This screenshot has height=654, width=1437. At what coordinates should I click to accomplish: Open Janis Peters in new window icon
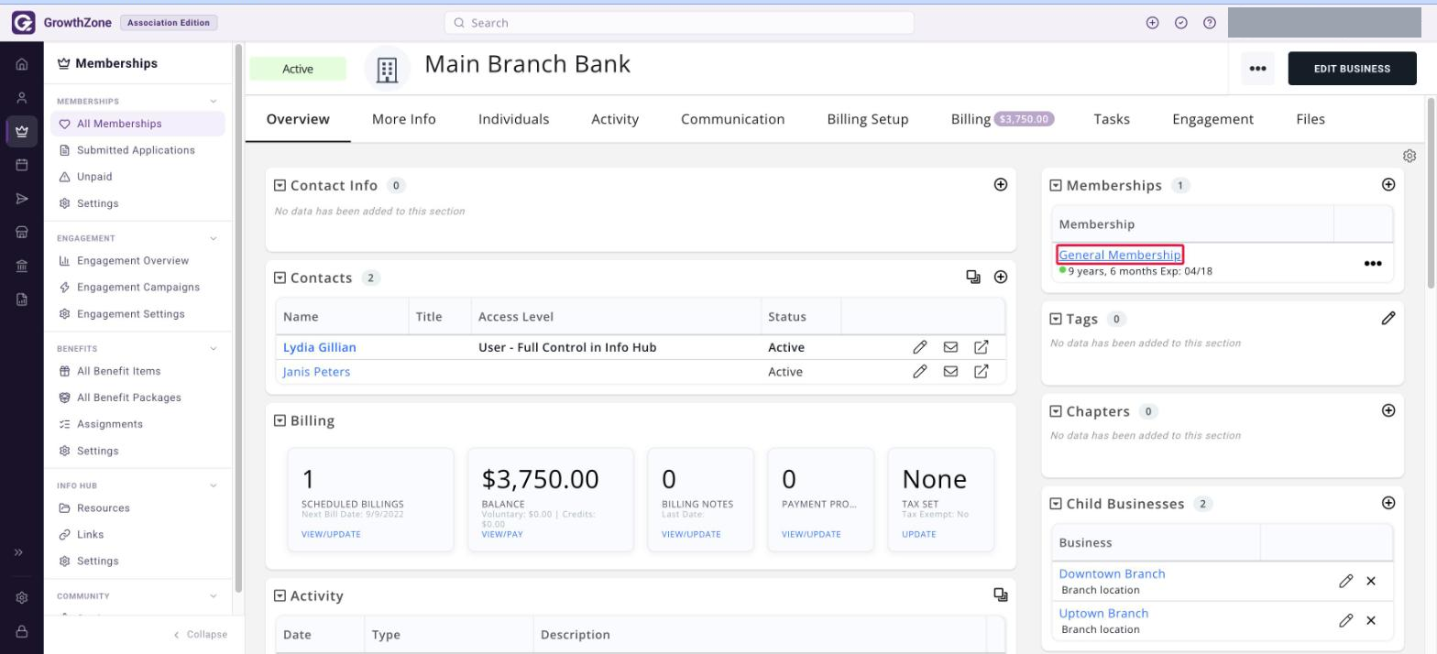click(981, 371)
